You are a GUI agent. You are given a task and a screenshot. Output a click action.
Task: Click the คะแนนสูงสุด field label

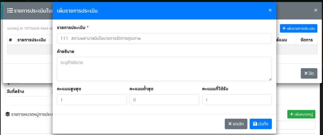coord(69,89)
